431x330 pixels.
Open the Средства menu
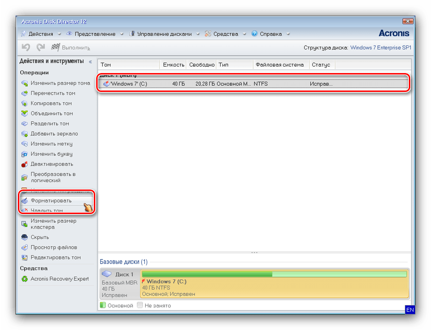226,34
